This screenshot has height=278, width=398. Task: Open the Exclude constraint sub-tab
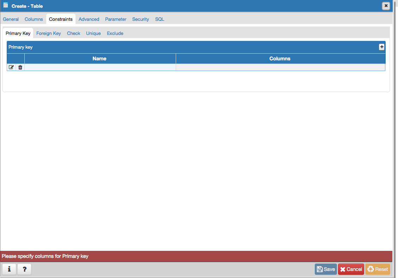115,33
